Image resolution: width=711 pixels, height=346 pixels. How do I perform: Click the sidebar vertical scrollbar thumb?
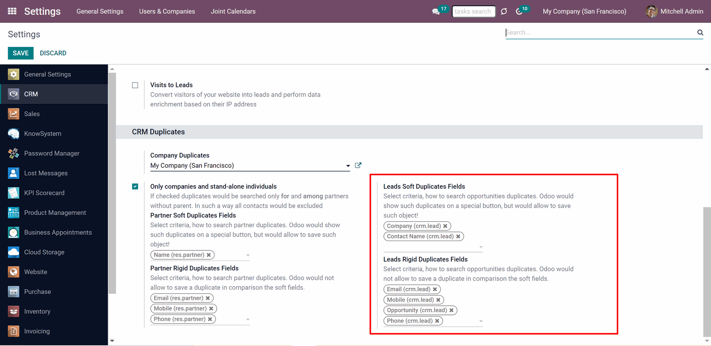112,183
